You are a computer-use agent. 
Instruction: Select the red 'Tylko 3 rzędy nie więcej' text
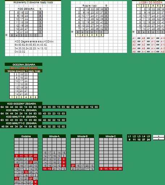click(24, 68)
